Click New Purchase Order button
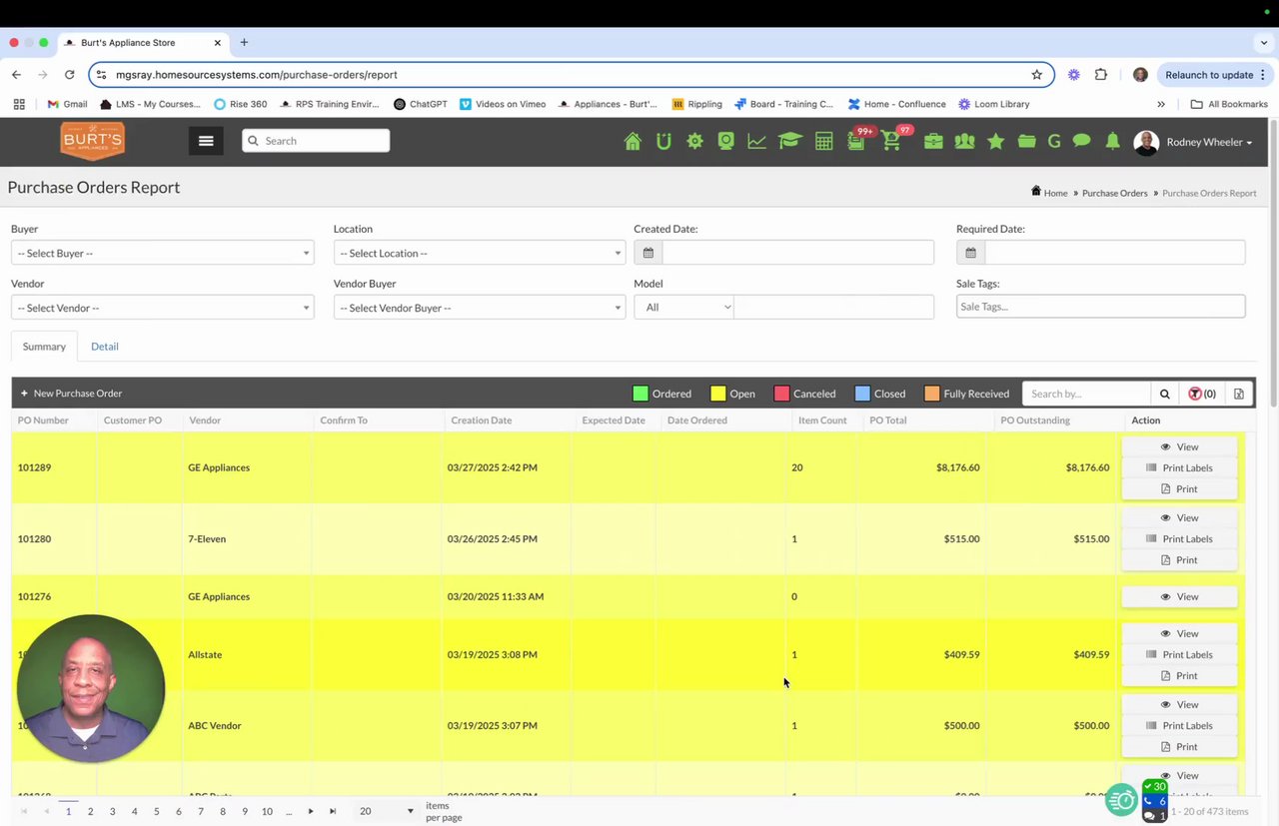1279x826 pixels. click(x=71, y=394)
